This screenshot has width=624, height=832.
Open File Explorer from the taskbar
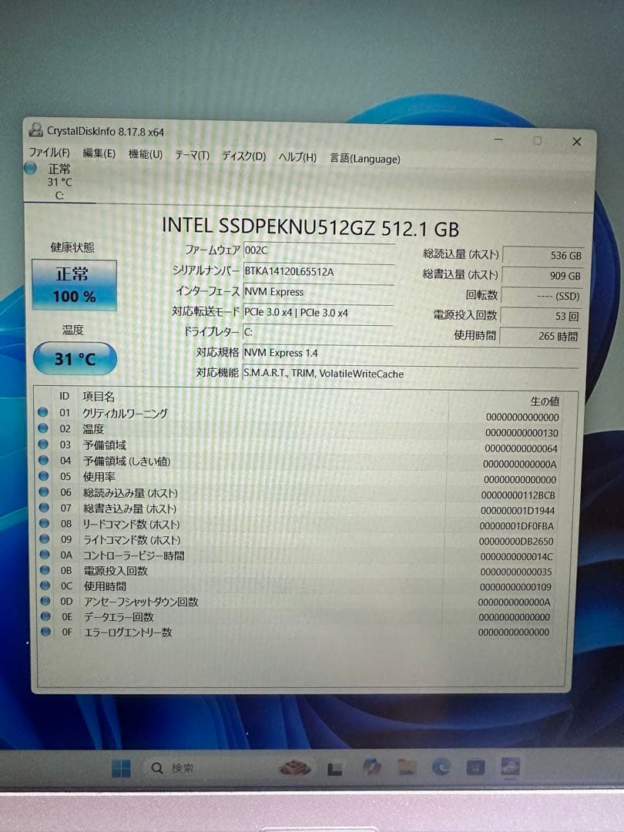click(406, 767)
